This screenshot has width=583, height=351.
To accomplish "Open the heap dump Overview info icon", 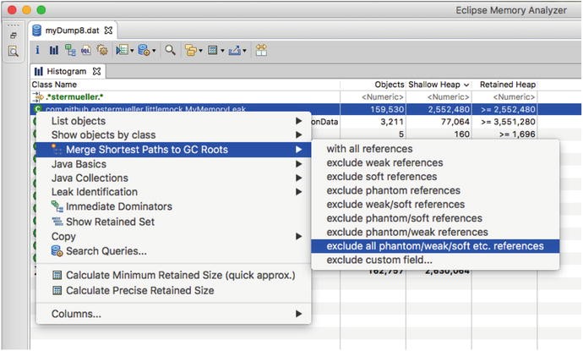I will [37, 50].
